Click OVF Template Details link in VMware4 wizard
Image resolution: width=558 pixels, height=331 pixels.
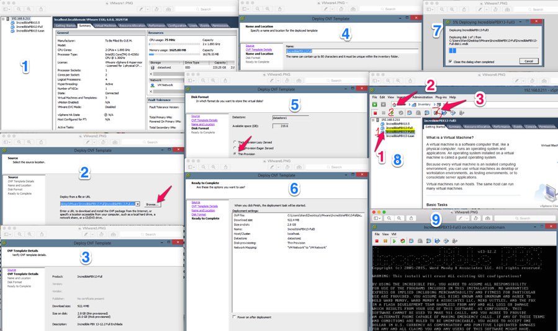(x=259, y=50)
